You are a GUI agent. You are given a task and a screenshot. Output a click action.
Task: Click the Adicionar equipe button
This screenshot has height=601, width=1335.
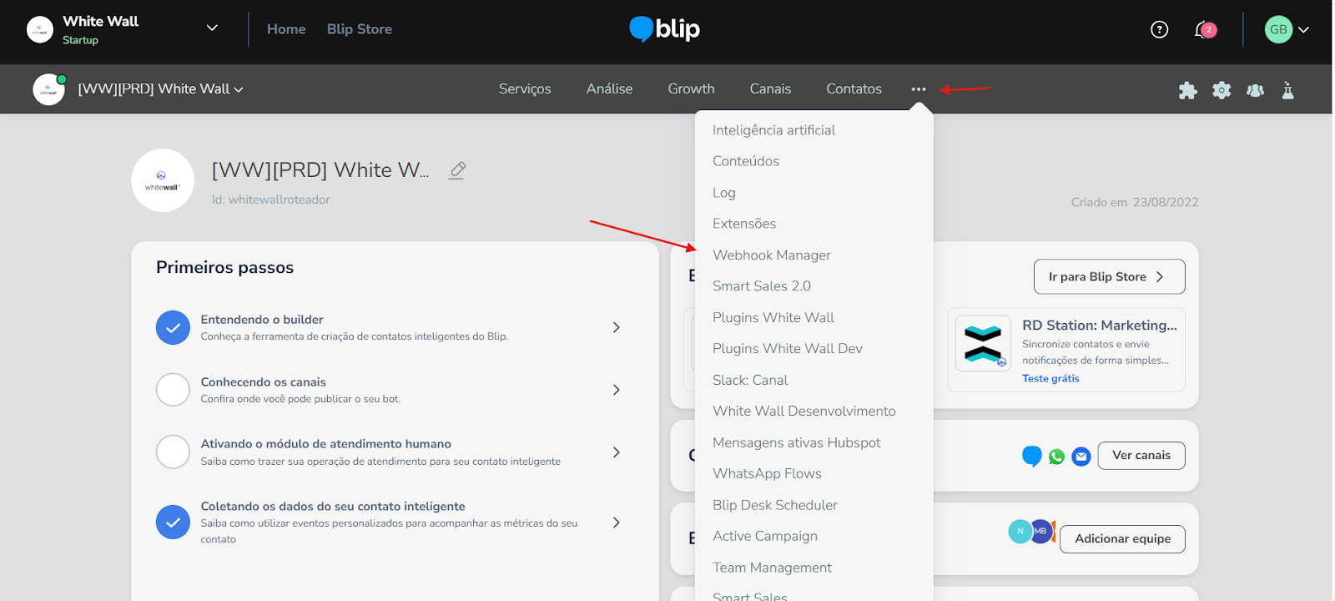coord(1122,539)
